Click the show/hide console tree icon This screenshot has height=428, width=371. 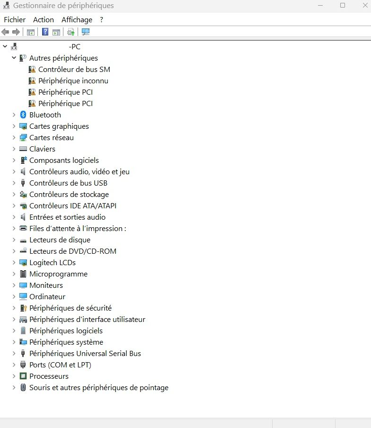click(31, 32)
